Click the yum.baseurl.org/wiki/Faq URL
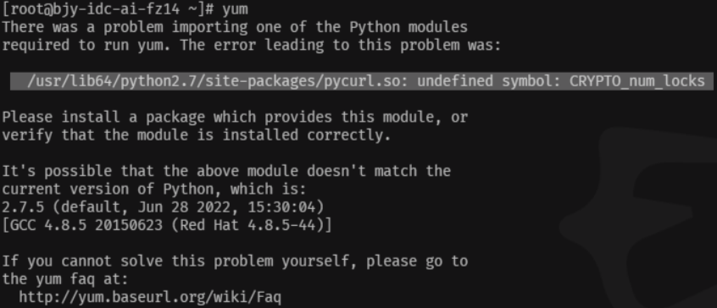This screenshot has height=308, width=717. point(150,298)
